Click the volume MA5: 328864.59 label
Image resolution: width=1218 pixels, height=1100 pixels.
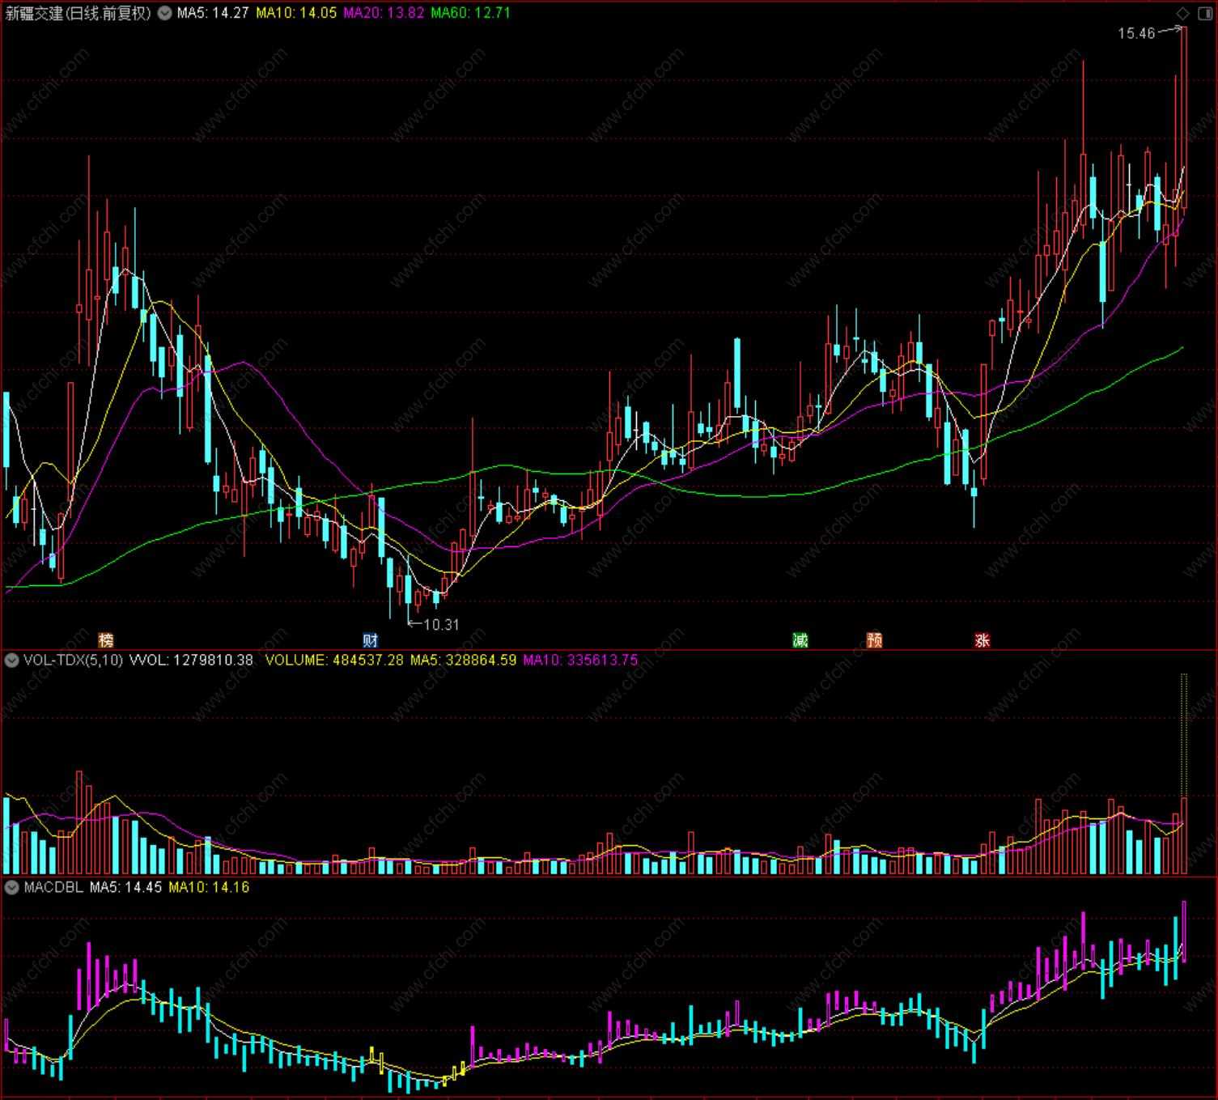click(463, 660)
